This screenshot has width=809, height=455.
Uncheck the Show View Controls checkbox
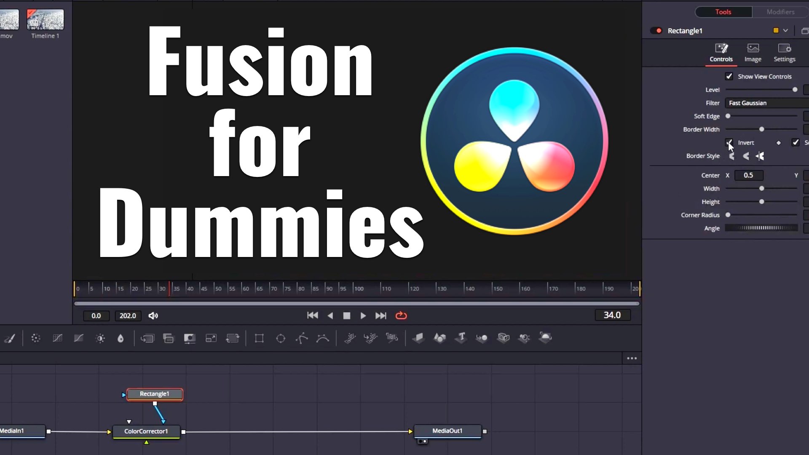[x=729, y=76]
